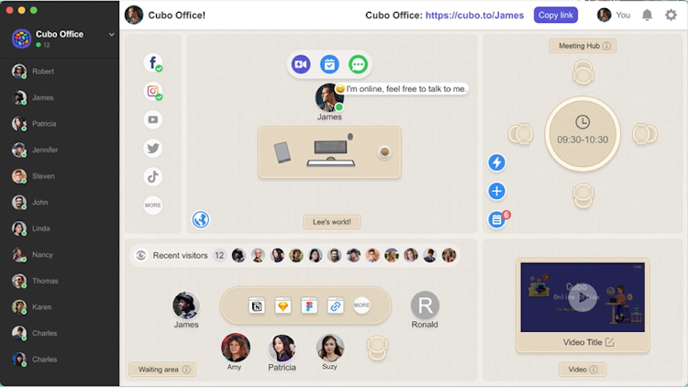Open the notes icon with 6 badge
Image resolution: width=688 pixels, height=388 pixels.
tap(497, 219)
